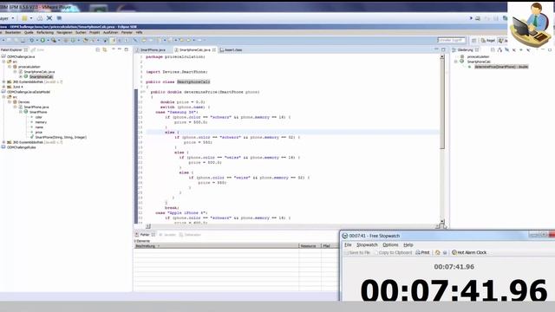This screenshot has width=555, height=312.
Task: Toggle Hide Fields in Gliederung view
Action: [x=506, y=50]
